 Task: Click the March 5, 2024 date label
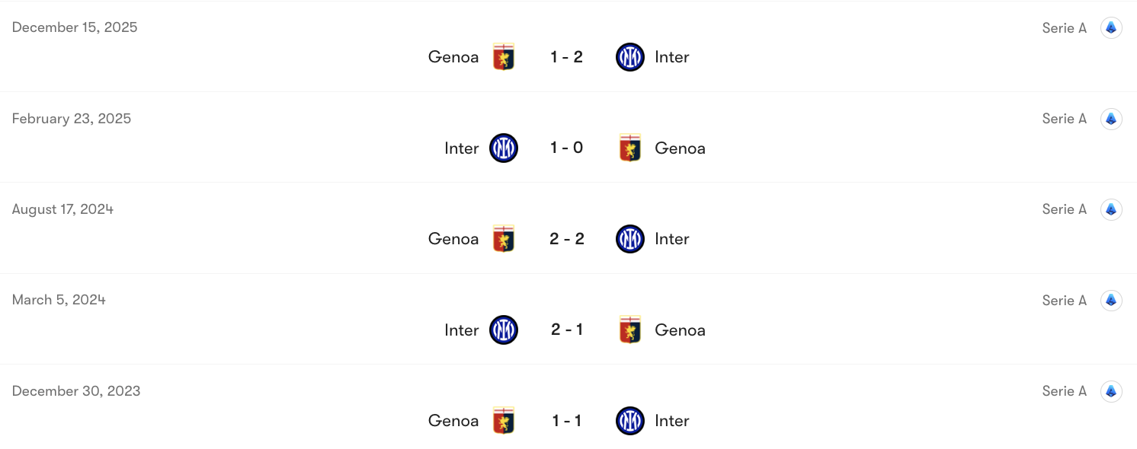tap(59, 299)
